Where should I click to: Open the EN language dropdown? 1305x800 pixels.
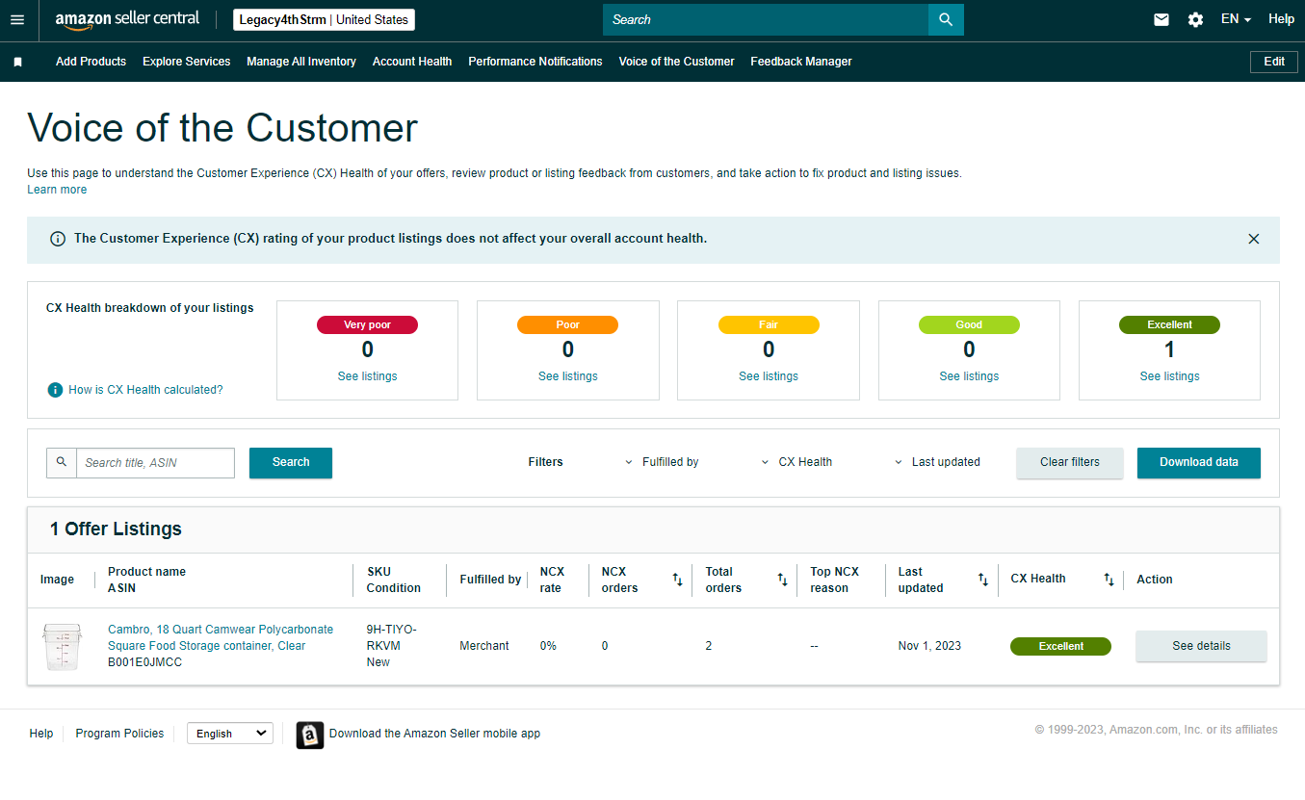click(1236, 19)
